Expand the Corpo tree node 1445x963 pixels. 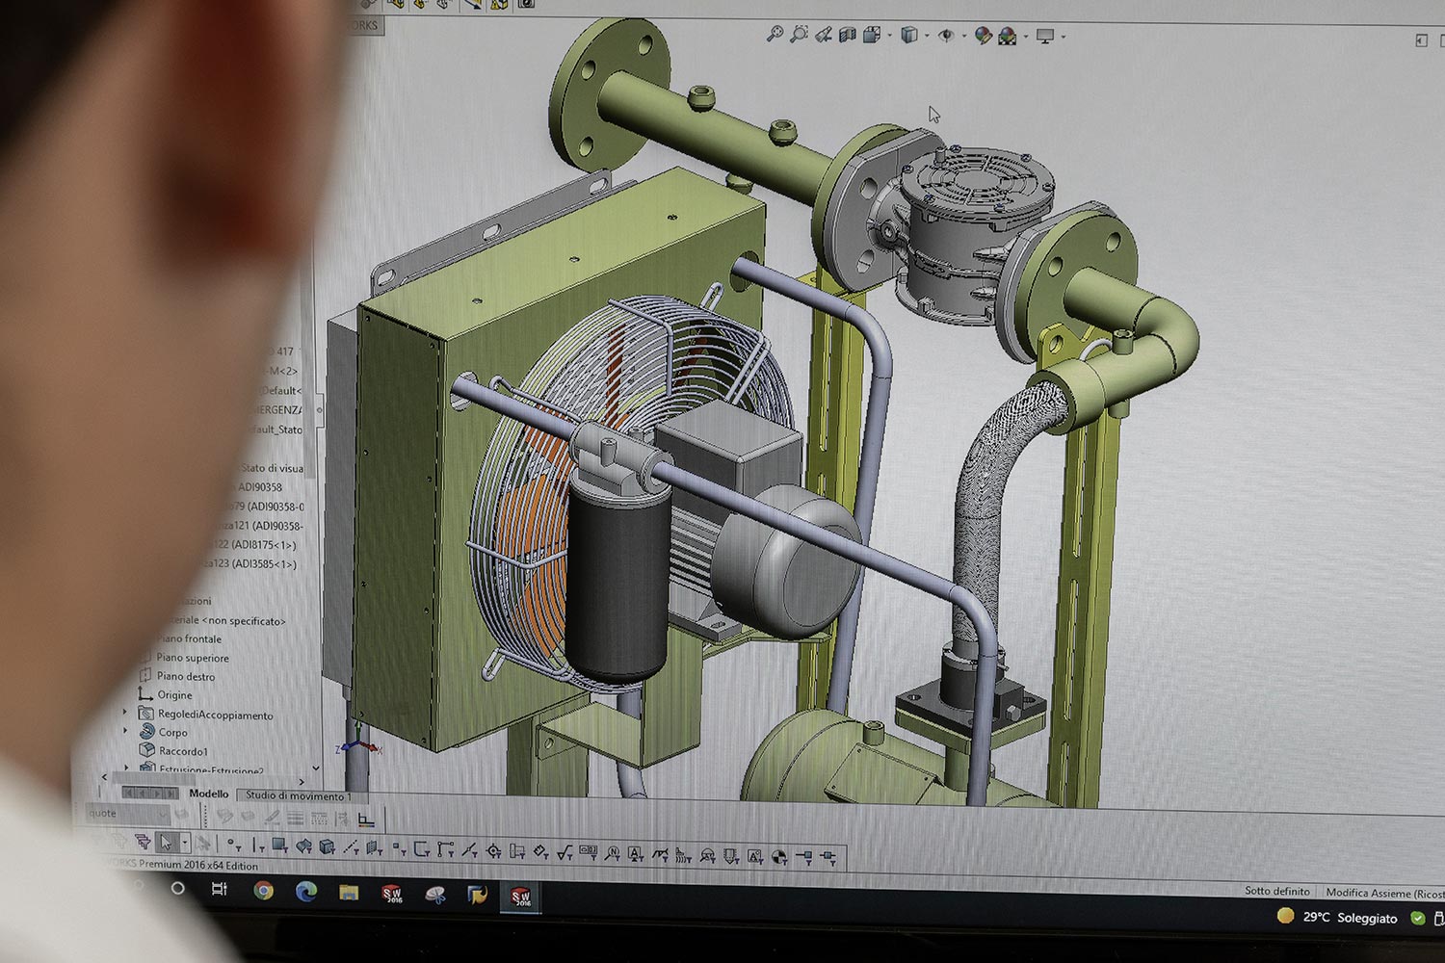point(125,730)
